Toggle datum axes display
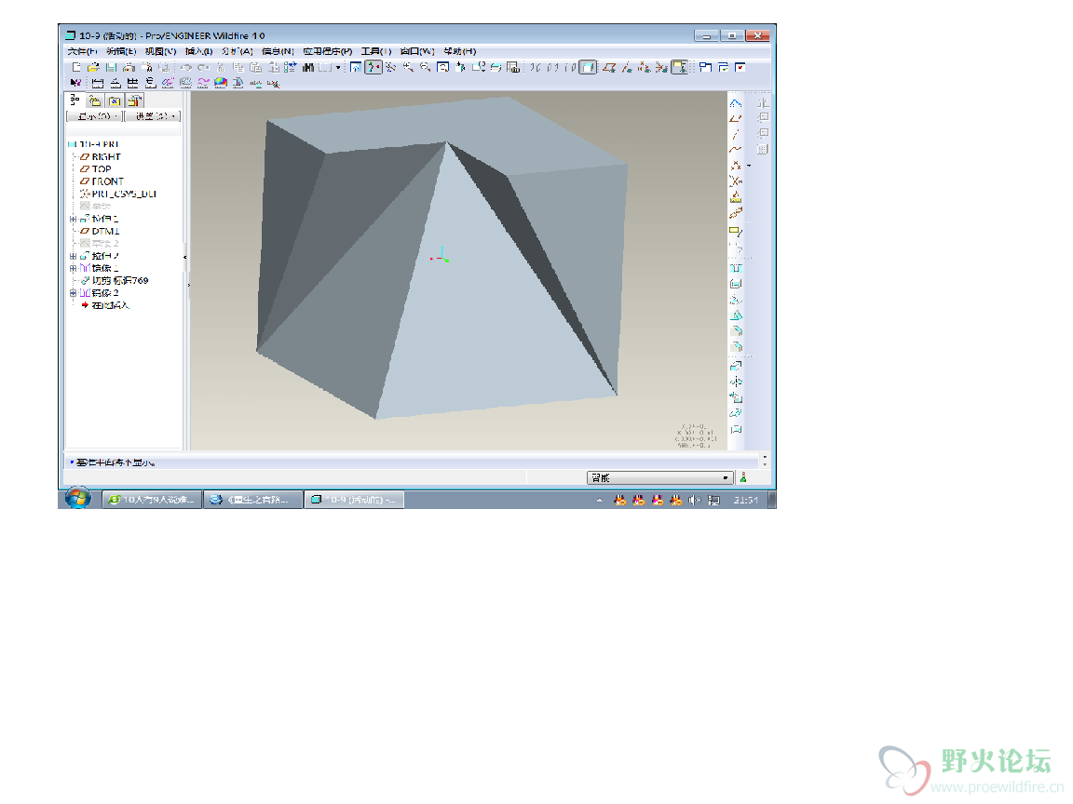Viewport: 1073px width, 804px height. [x=626, y=67]
